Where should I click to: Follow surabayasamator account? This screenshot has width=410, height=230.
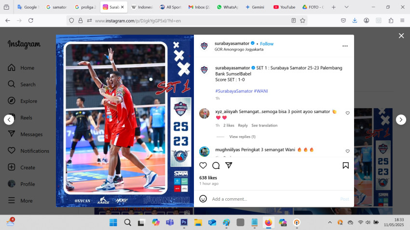(267, 44)
